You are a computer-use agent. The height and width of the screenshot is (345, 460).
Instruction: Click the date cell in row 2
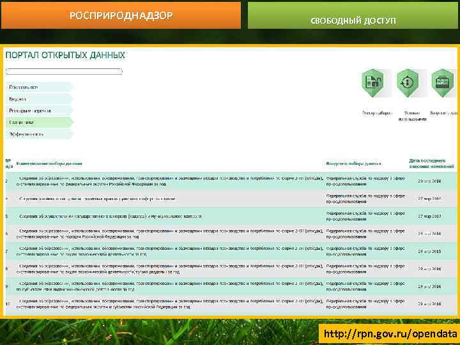429,181
